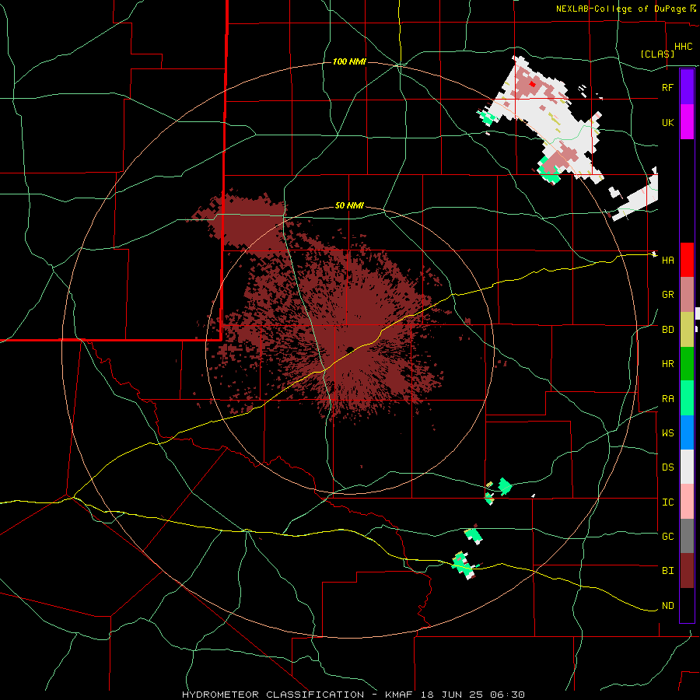Click the RF purple legend color swatch
Viewport: 700px width, 700px height.
point(687,87)
